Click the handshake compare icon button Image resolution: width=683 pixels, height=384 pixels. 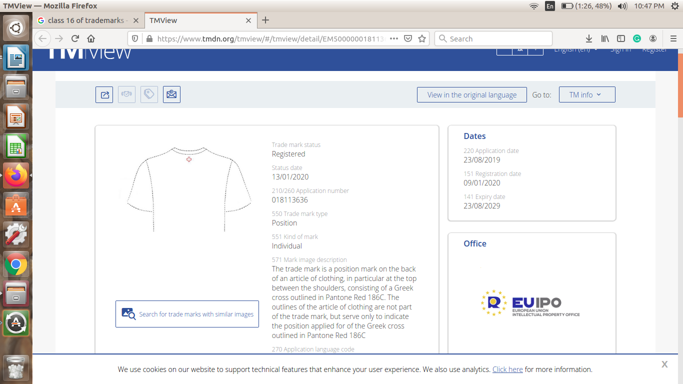(x=126, y=94)
